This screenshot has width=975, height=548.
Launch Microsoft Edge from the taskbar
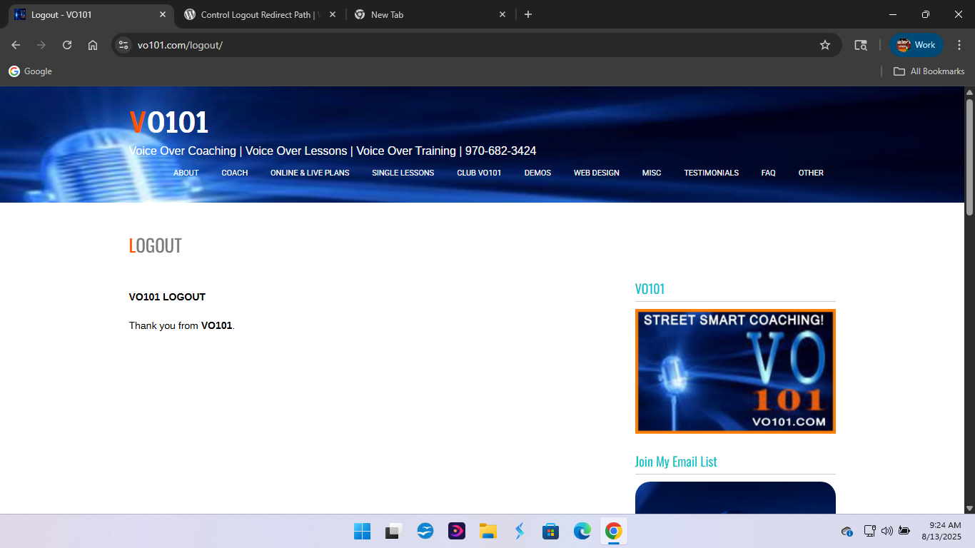[582, 531]
